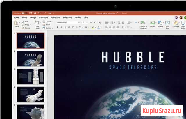Insert a Text Box
186x119 pixels.
[167, 25]
